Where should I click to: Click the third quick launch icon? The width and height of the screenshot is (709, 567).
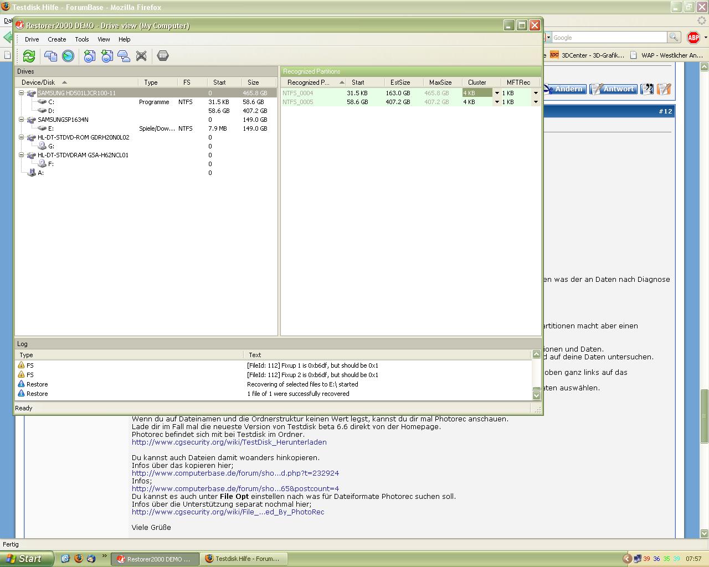(91, 559)
